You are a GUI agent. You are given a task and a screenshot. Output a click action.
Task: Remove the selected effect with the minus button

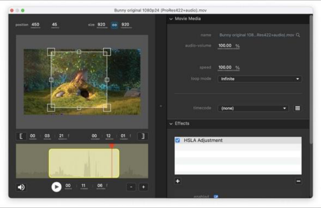click(x=298, y=181)
